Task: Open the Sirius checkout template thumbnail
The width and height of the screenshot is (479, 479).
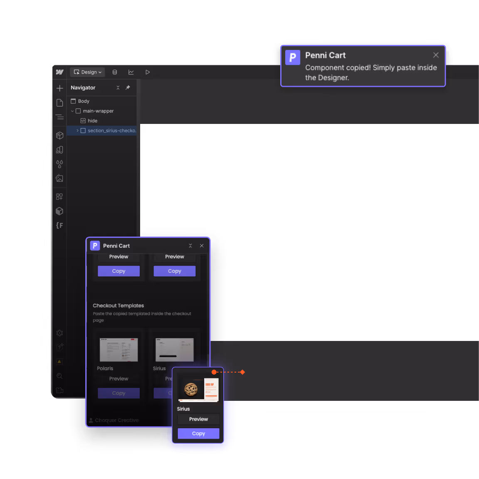Action: [x=175, y=349]
